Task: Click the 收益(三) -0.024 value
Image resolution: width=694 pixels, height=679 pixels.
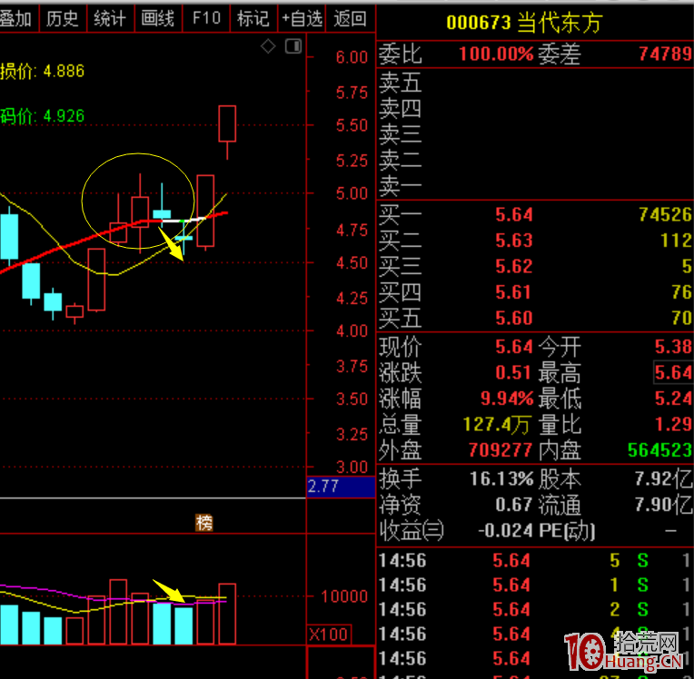Action: 505,530
